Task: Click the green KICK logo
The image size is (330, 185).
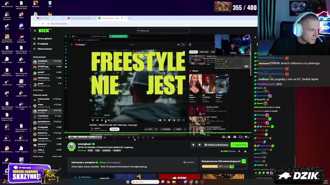Action: (x=44, y=31)
